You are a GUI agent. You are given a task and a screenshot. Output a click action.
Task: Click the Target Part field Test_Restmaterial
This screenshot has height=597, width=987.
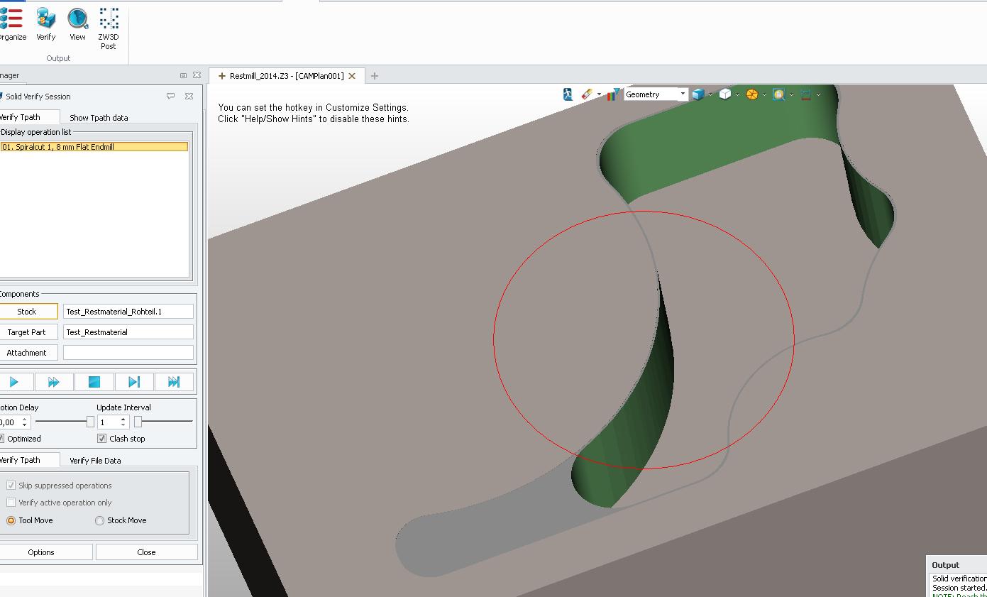(x=128, y=332)
